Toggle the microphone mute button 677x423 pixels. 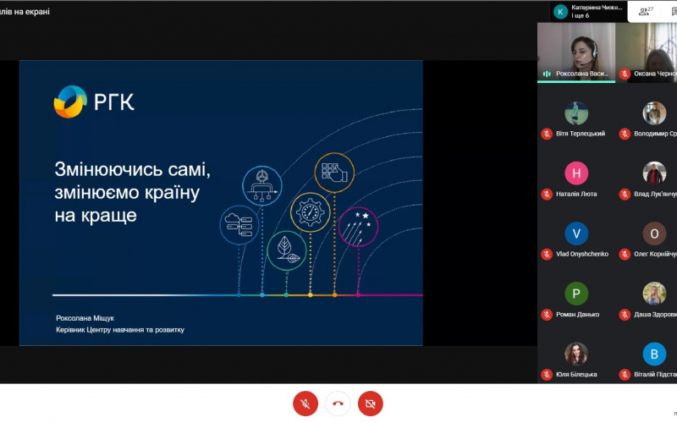click(x=305, y=404)
